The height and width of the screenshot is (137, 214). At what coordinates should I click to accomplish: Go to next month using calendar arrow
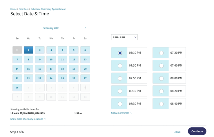pyautogui.click(x=85, y=28)
